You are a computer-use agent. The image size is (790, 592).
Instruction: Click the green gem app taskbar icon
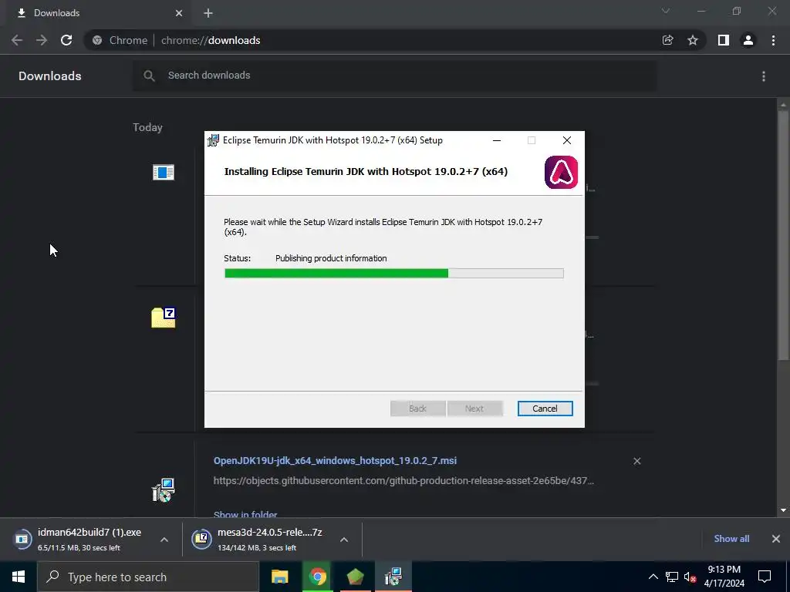(x=355, y=577)
